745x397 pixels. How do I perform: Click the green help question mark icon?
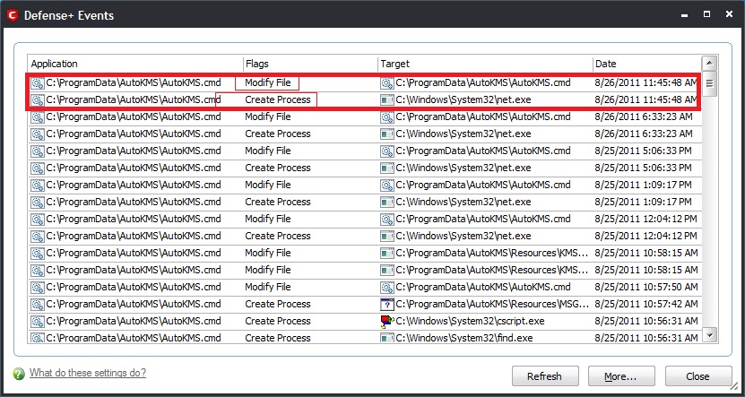pyautogui.click(x=19, y=374)
